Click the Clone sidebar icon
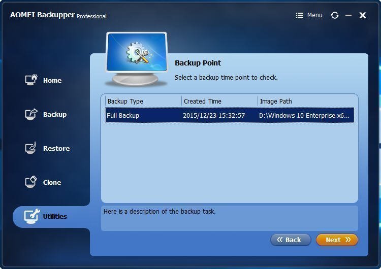This screenshot has height=269, width=381. pos(31,182)
